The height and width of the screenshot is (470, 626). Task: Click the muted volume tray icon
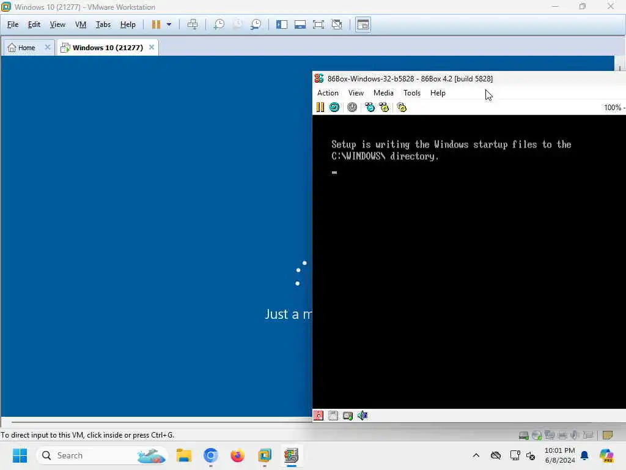531,455
